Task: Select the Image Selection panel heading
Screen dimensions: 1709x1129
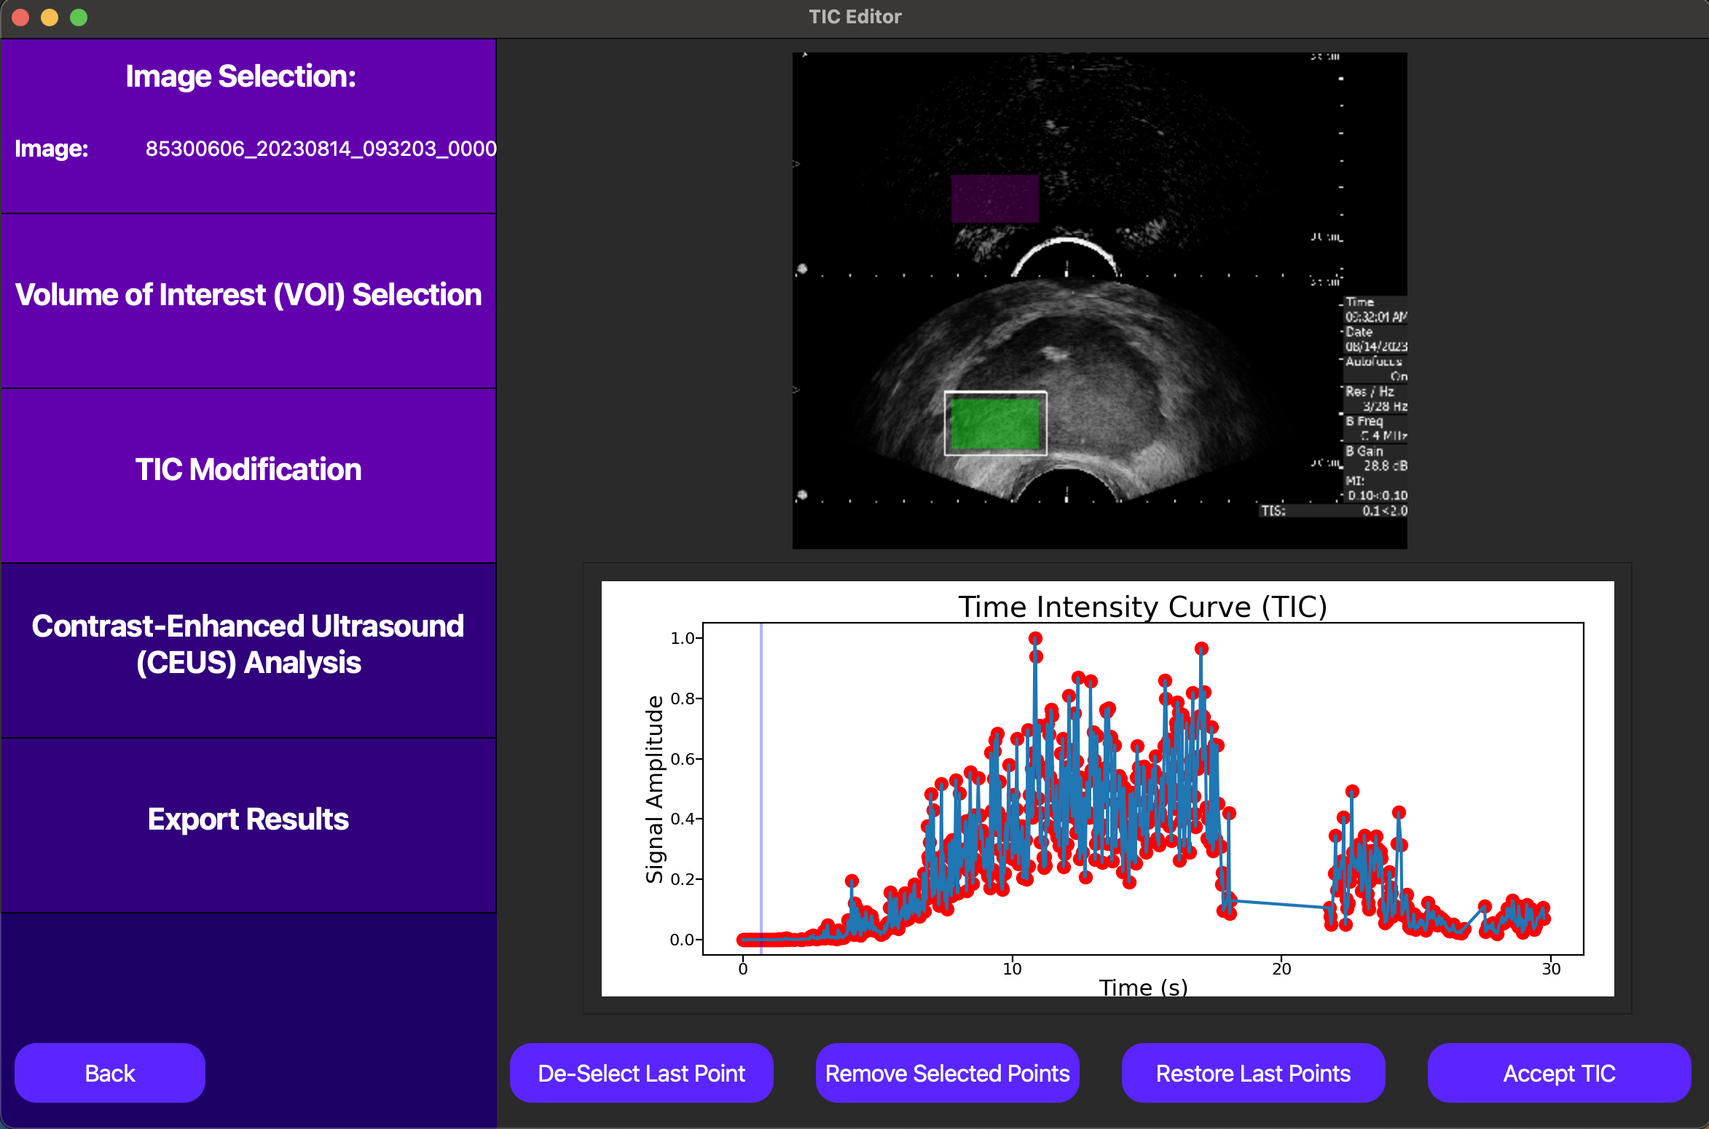Action: (240, 76)
